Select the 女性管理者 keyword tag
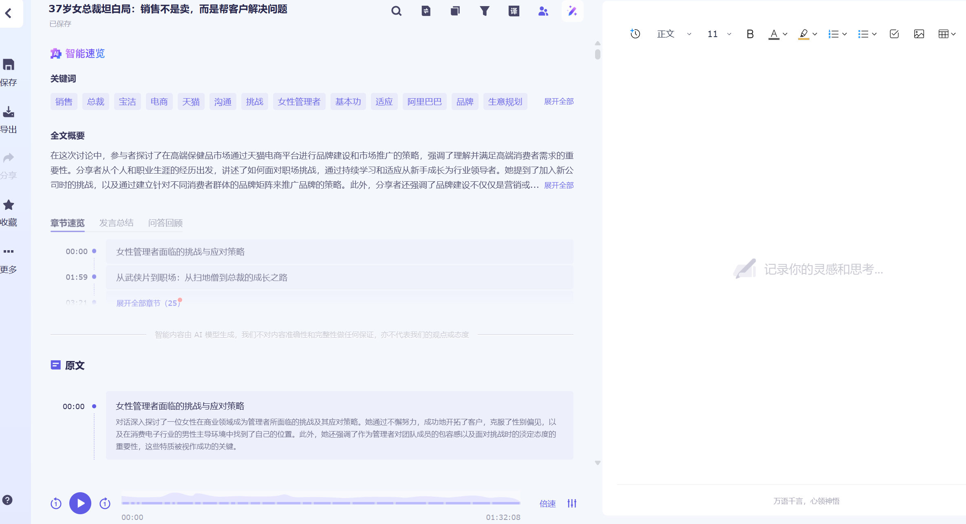 [x=299, y=101]
